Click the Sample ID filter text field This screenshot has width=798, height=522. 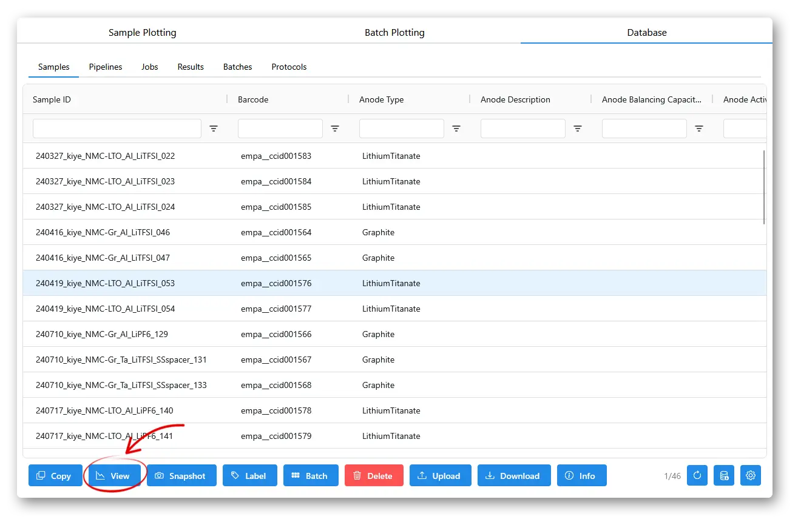tap(117, 129)
